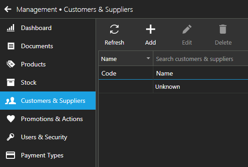Select the Products tag icon
This screenshot has width=248, height=167.
click(10, 64)
